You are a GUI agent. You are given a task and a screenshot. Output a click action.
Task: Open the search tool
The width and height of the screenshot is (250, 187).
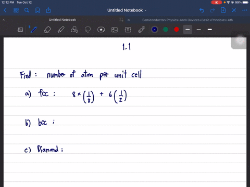[x=27, y=10]
